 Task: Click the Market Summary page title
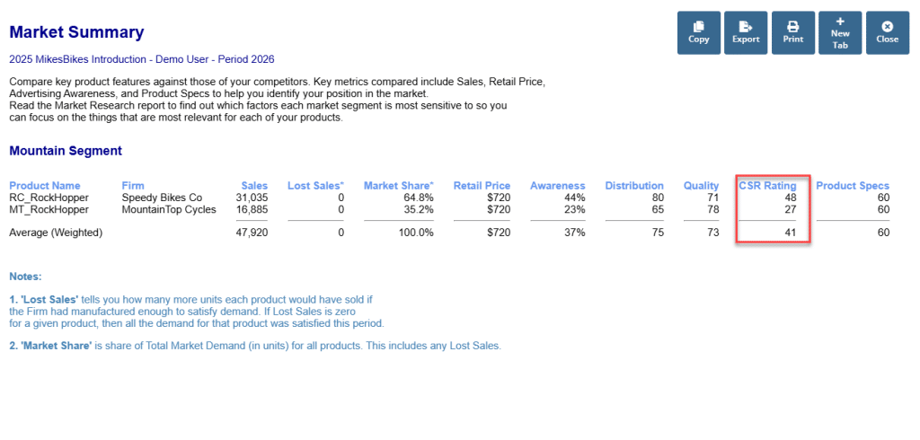pyautogui.click(x=76, y=32)
